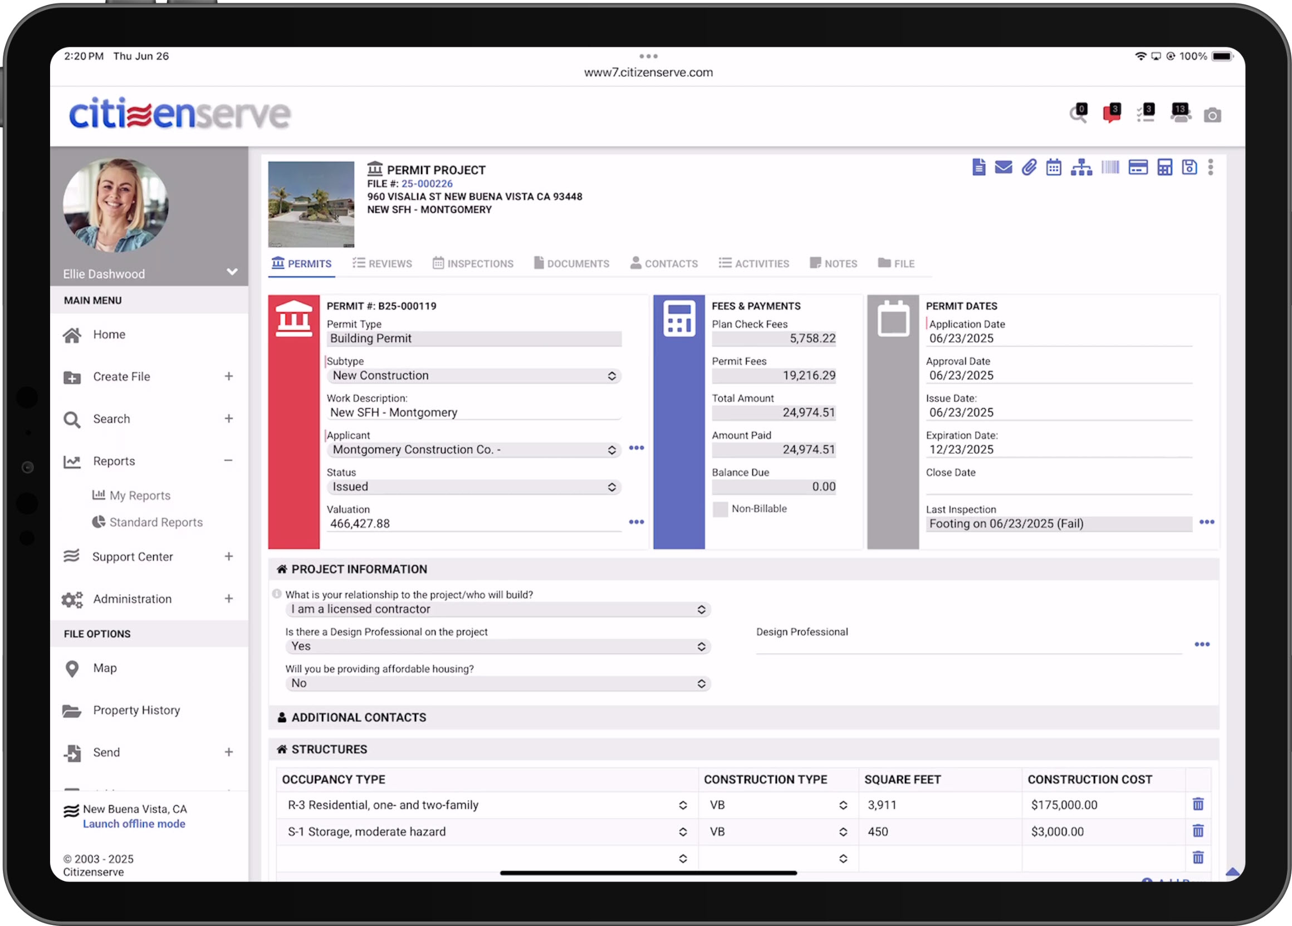Expand the Create File menu item
Screen dimensions: 1292x926
228,376
